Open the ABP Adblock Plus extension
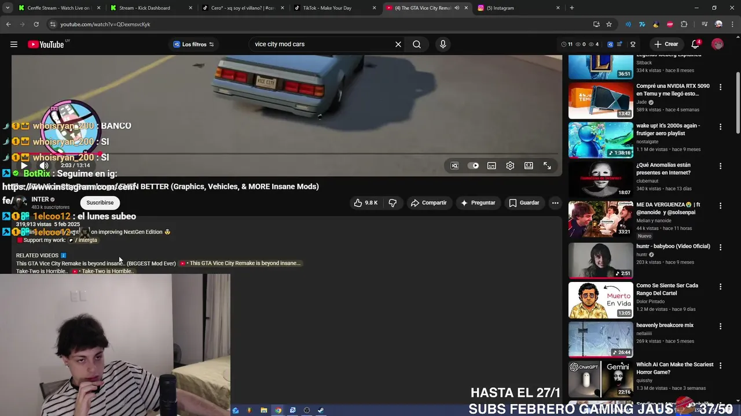Screen dimensions: 741x416 (670, 24)
